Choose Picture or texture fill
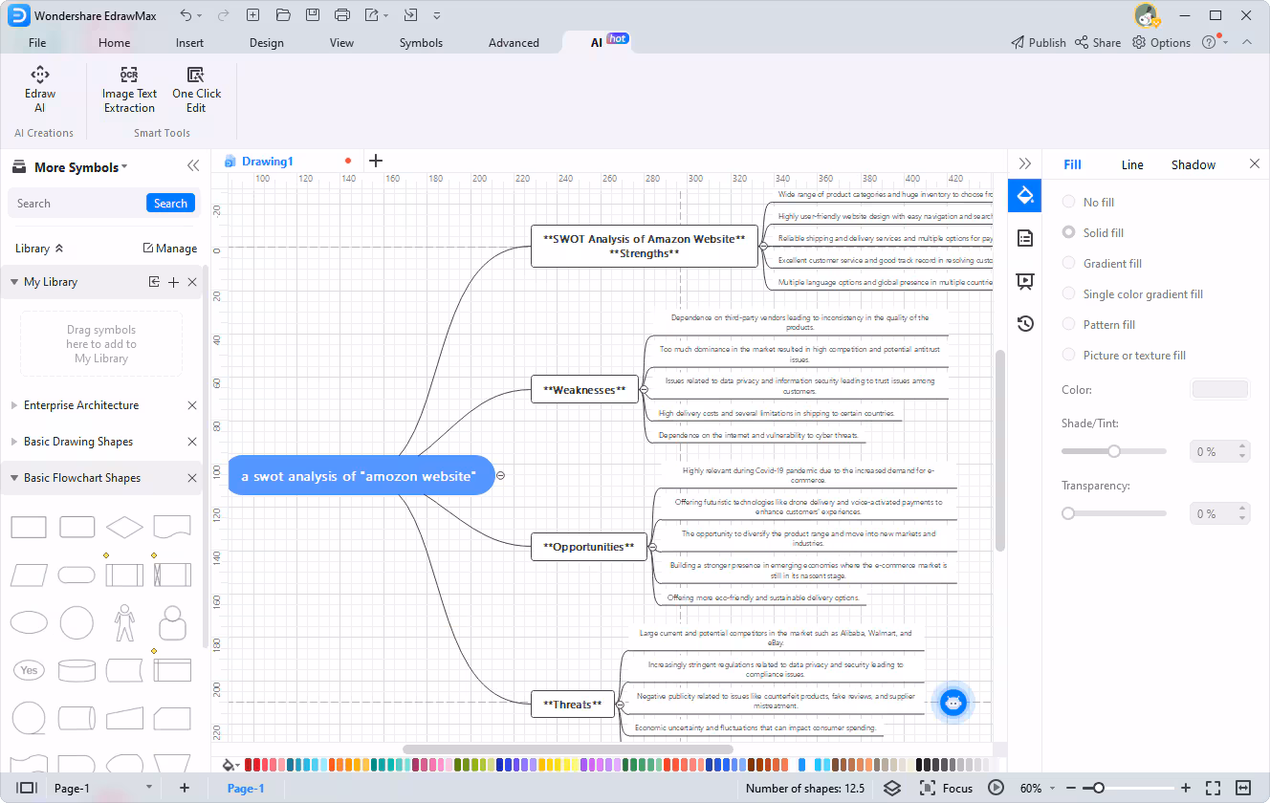Screen dimensions: 1270x803 (1125, 355)
